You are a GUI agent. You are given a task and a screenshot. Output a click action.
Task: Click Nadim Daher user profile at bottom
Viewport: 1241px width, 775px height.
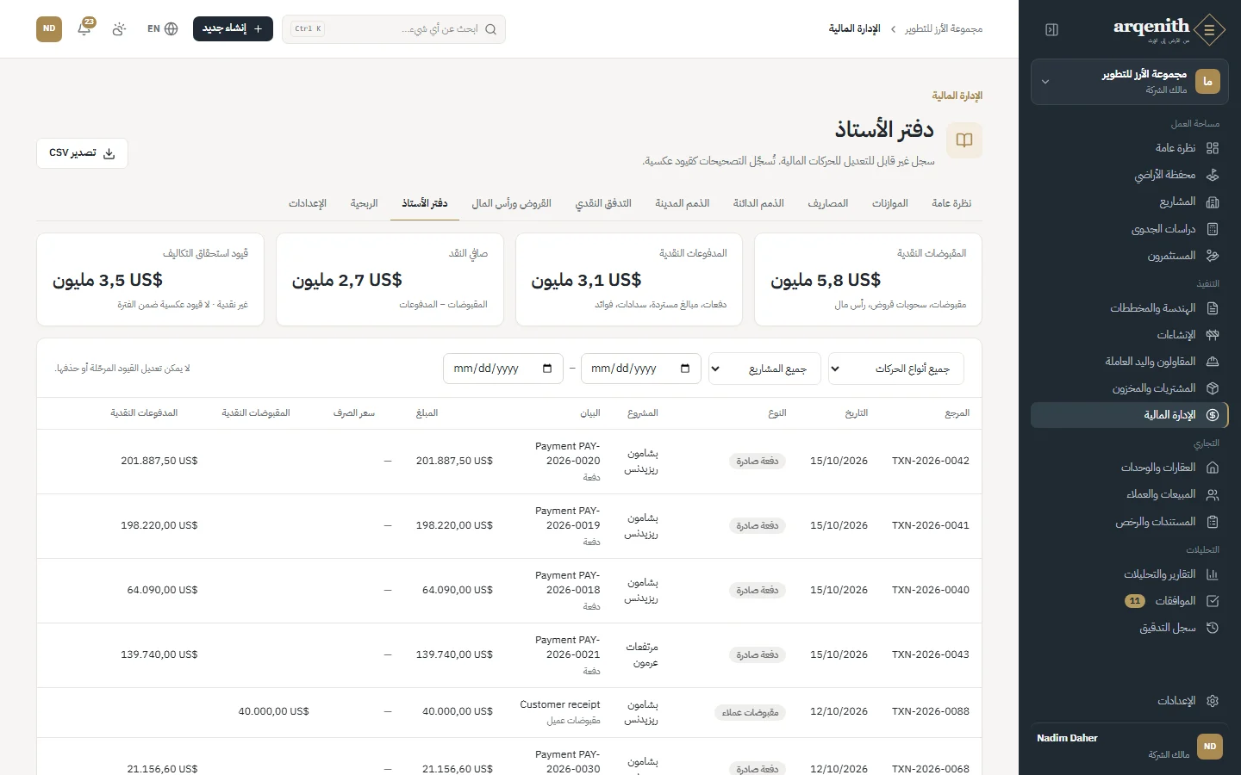[1130, 746]
